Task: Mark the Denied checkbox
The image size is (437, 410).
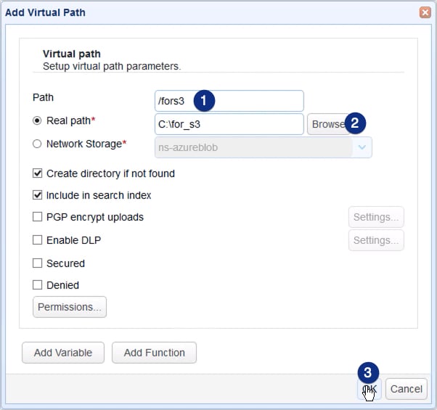Action: (38, 285)
